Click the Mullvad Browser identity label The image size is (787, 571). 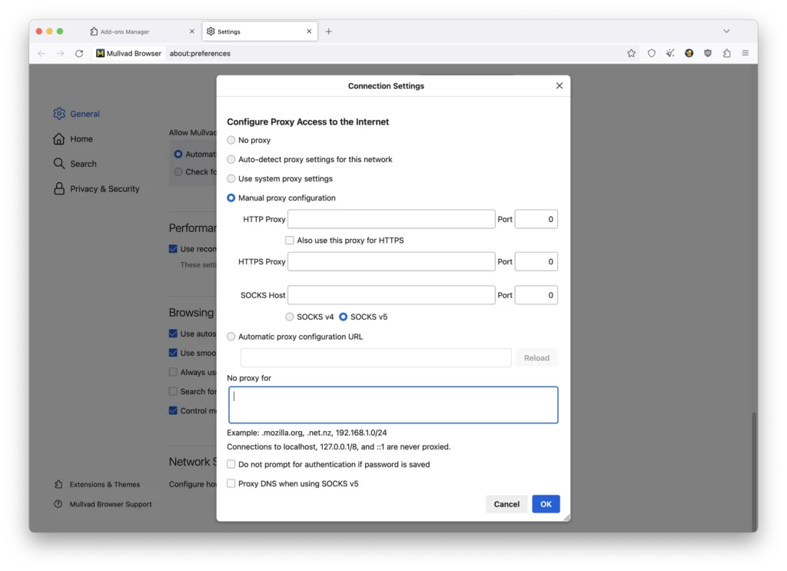(129, 53)
